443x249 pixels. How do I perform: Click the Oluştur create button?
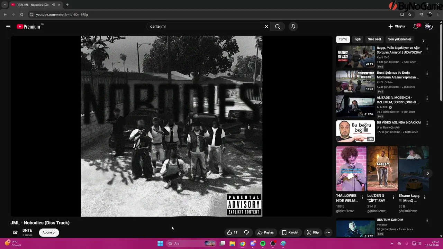(397, 27)
